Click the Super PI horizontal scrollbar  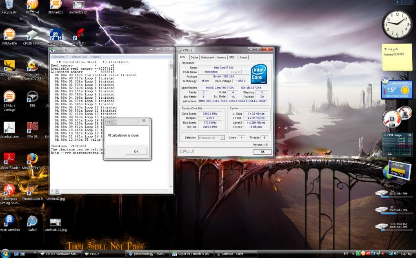tap(110, 191)
